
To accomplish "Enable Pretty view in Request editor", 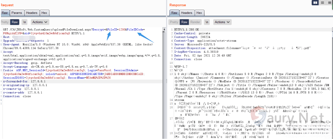I will (5, 22).
